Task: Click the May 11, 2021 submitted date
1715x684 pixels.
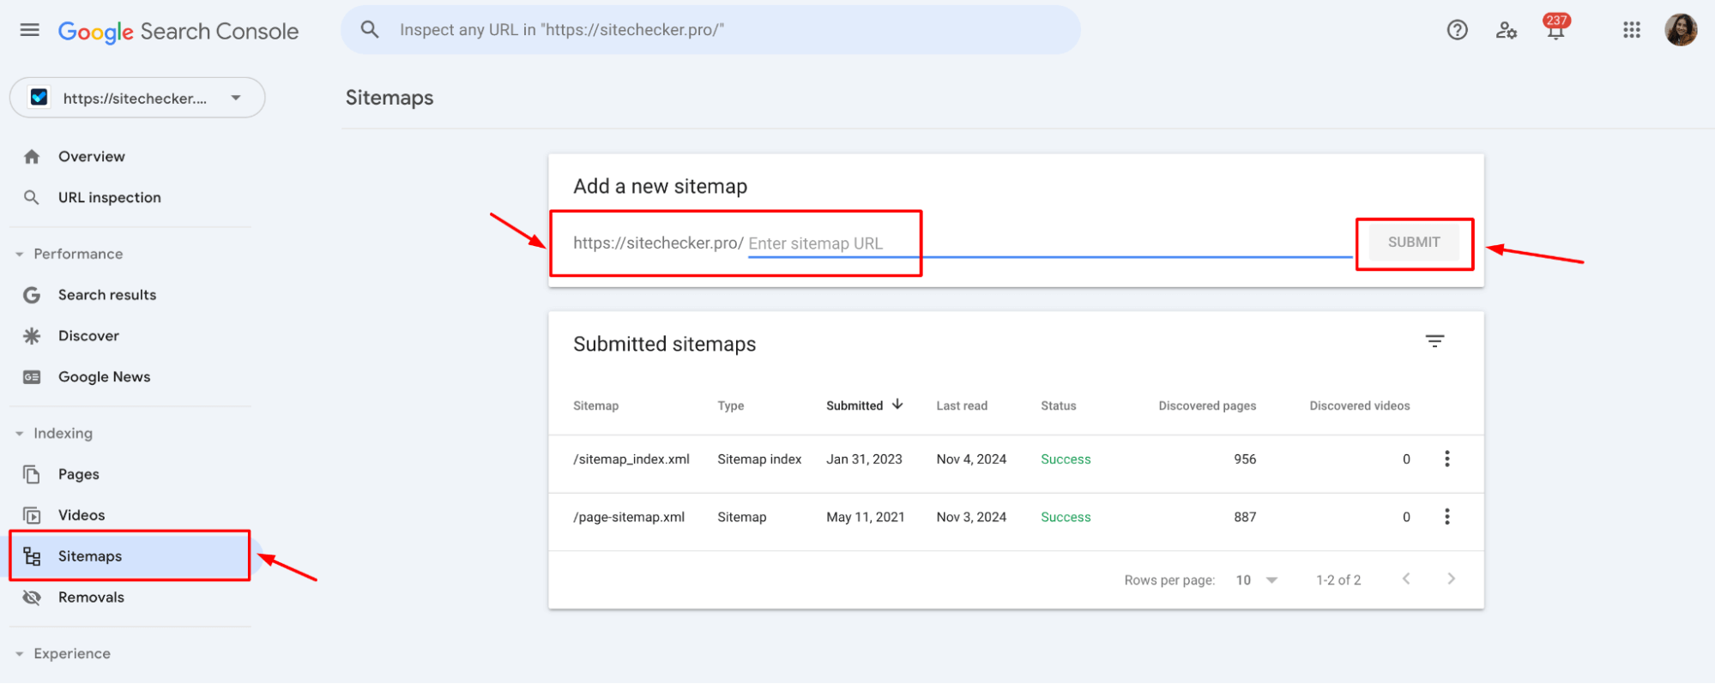Action: pyautogui.click(x=865, y=517)
